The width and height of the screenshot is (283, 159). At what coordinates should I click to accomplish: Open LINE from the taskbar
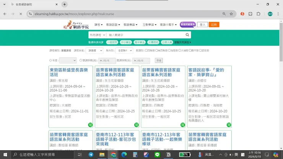[x=157, y=155]
